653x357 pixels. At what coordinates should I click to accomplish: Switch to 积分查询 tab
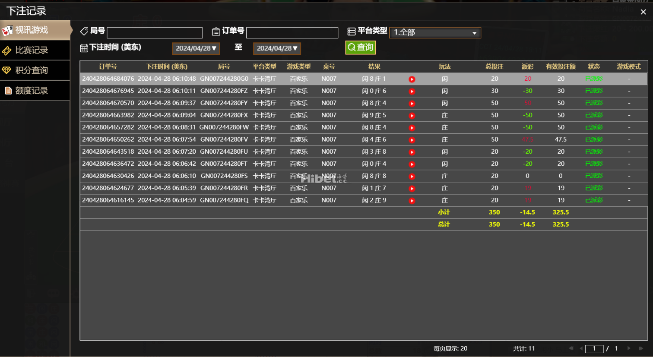(35, 70)
